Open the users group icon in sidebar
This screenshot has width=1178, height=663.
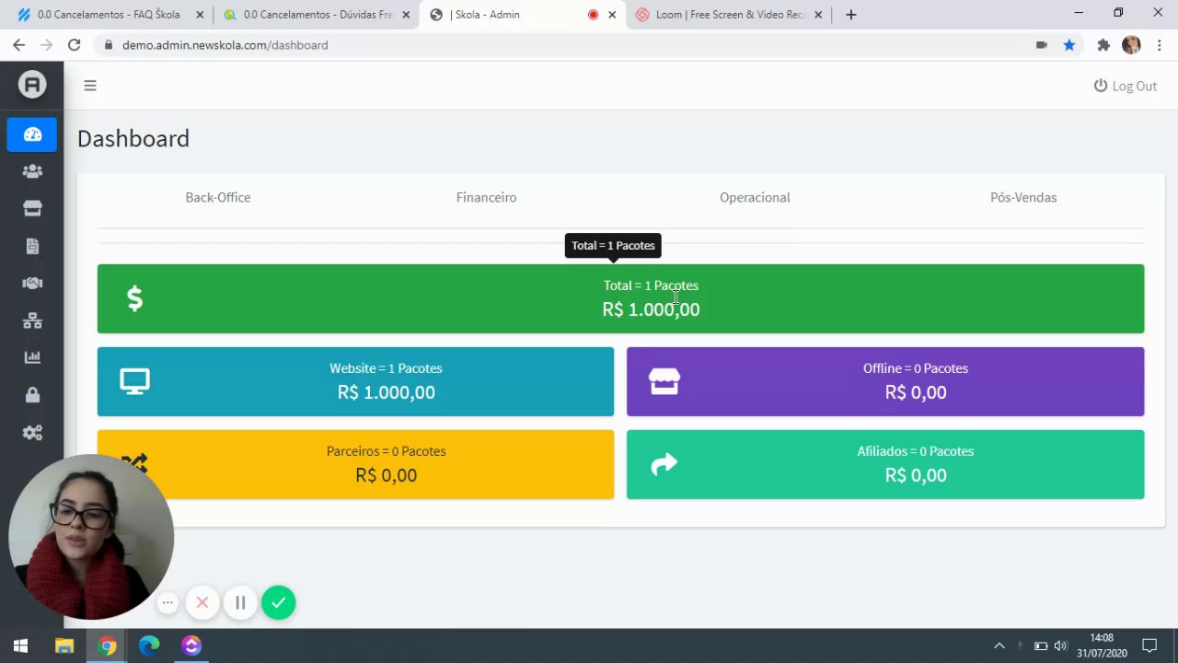(x=32, y=171)
